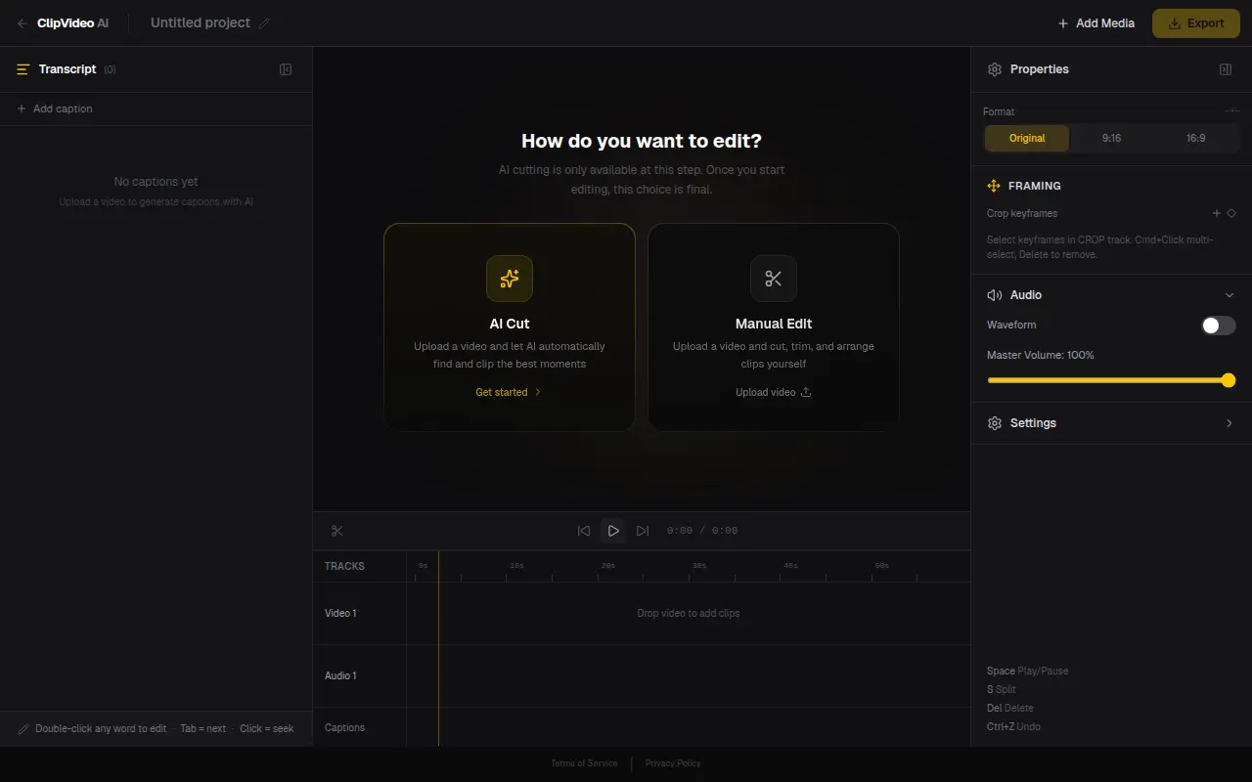Collapse the Audio section chevron
1252x782 pixels.
[x=1230, y=295]
